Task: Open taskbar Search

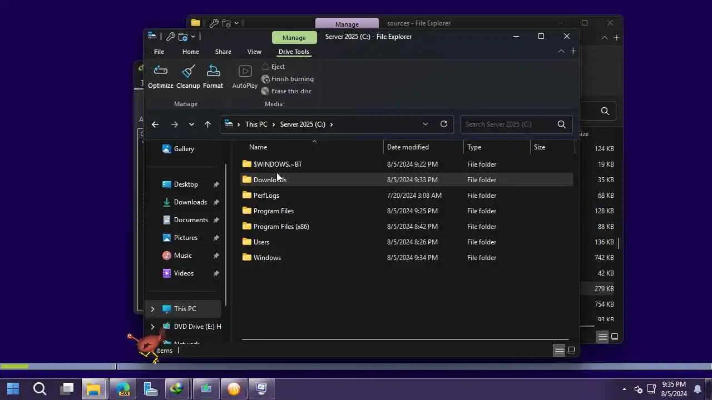Action: (39, 388)
